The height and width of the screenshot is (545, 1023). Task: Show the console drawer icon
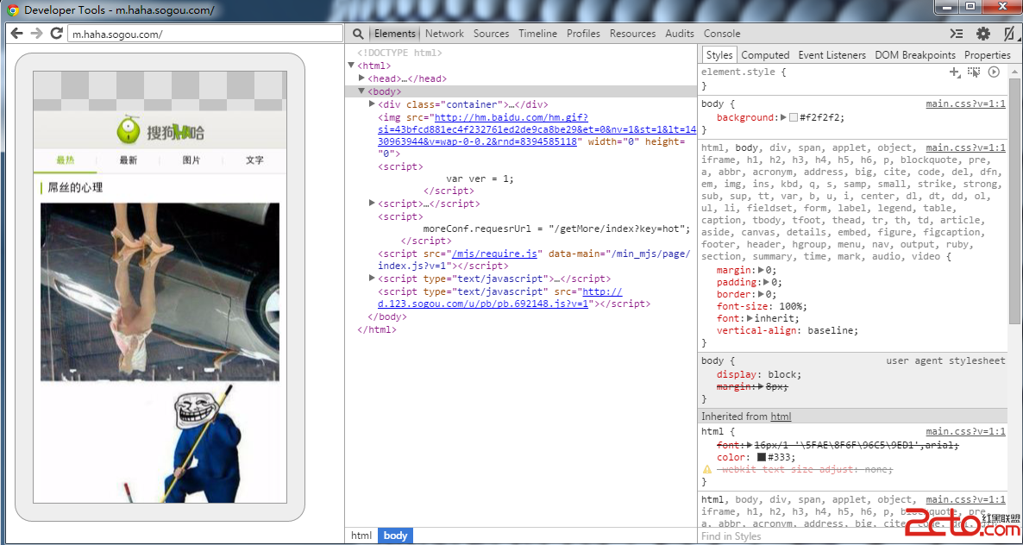pos(957,34)
